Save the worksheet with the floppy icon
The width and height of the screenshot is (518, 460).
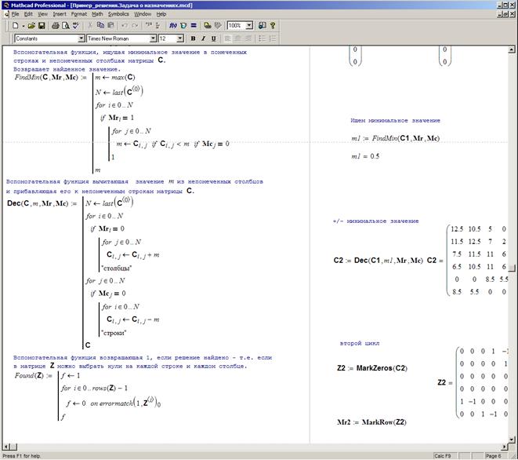(x=41, y=25)
